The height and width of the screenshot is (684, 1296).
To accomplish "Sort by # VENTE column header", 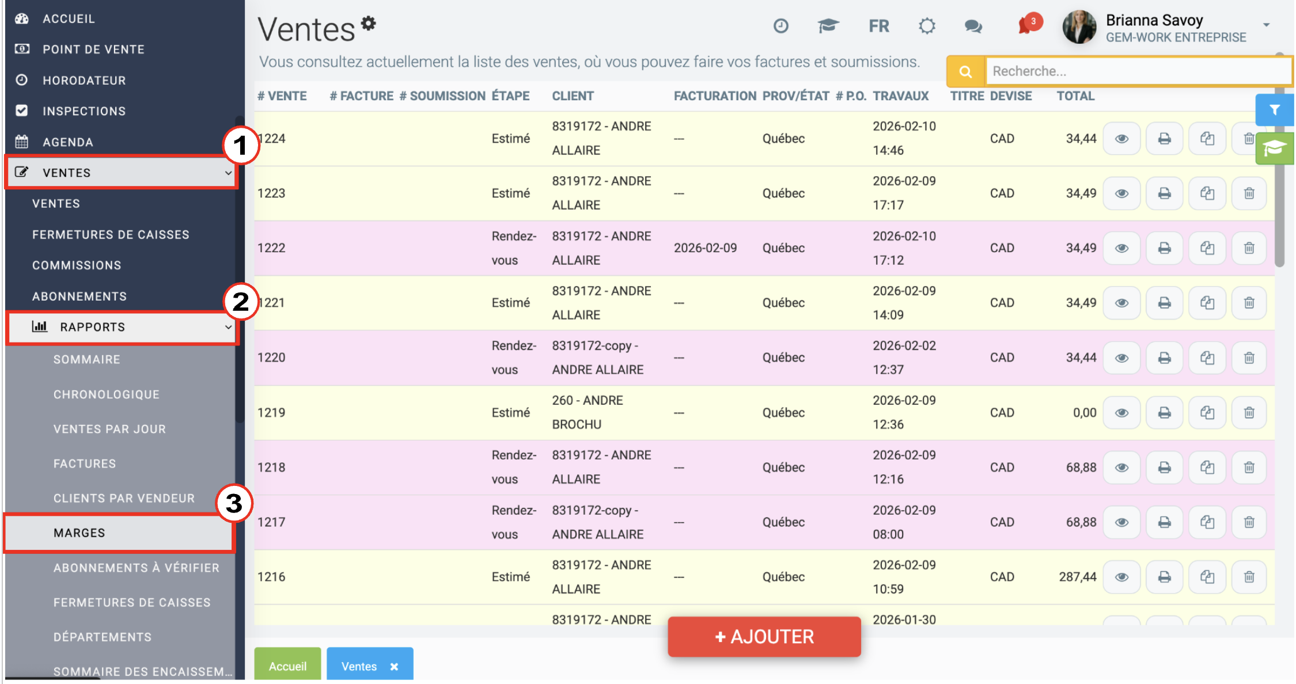I will (282, 96).
